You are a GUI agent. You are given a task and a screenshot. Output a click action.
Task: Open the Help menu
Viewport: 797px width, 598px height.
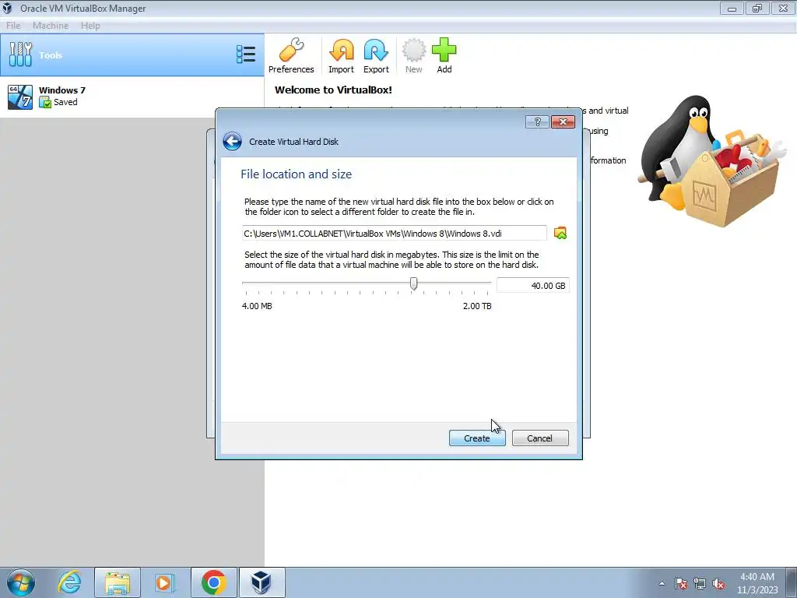click(x=90, y=26)
